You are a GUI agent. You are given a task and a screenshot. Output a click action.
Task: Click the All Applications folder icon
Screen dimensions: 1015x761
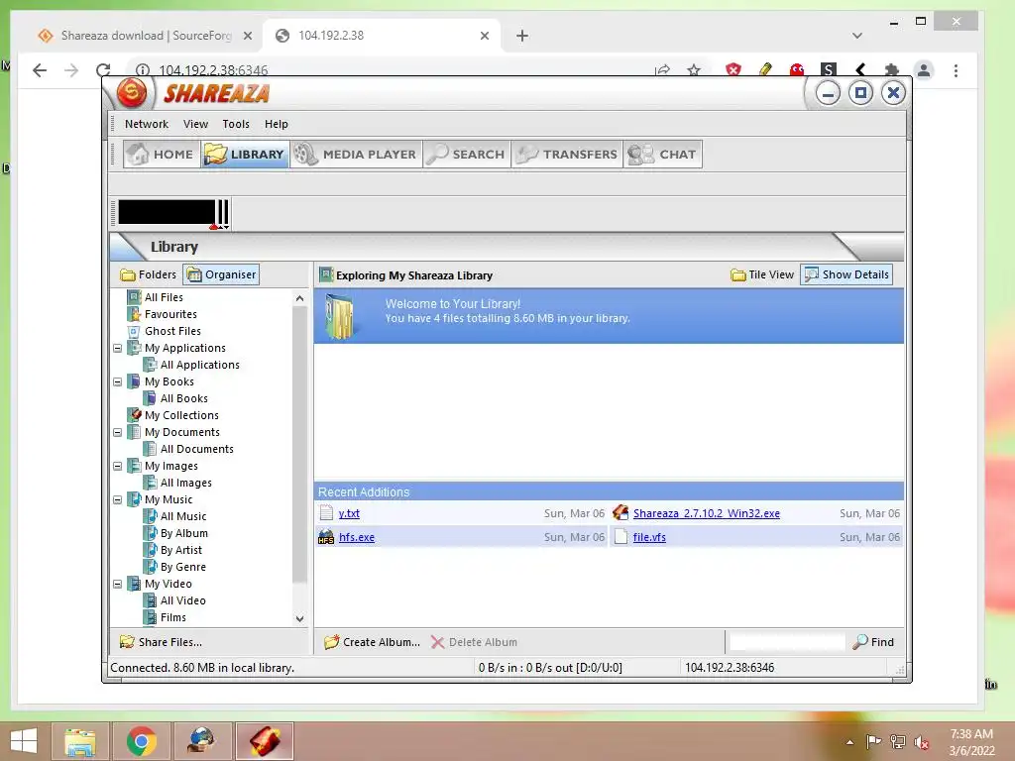pos(150,365)
